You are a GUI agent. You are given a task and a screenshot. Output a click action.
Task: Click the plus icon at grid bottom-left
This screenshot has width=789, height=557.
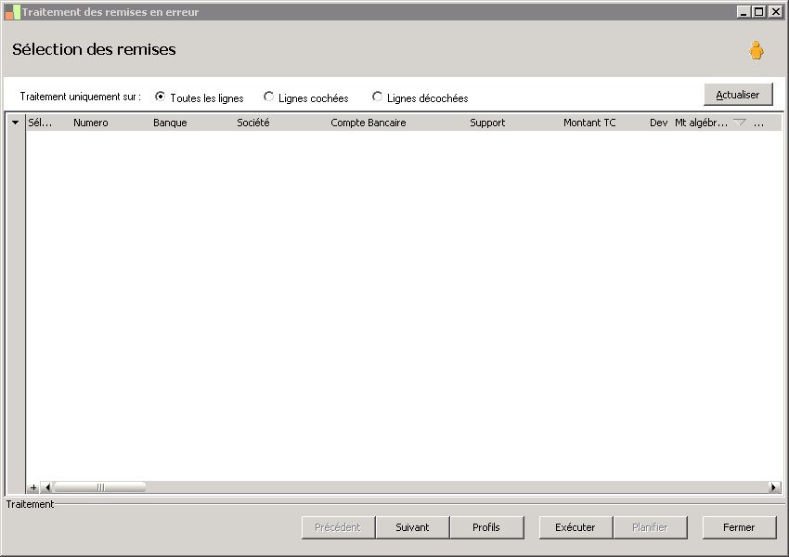(33, 487)
